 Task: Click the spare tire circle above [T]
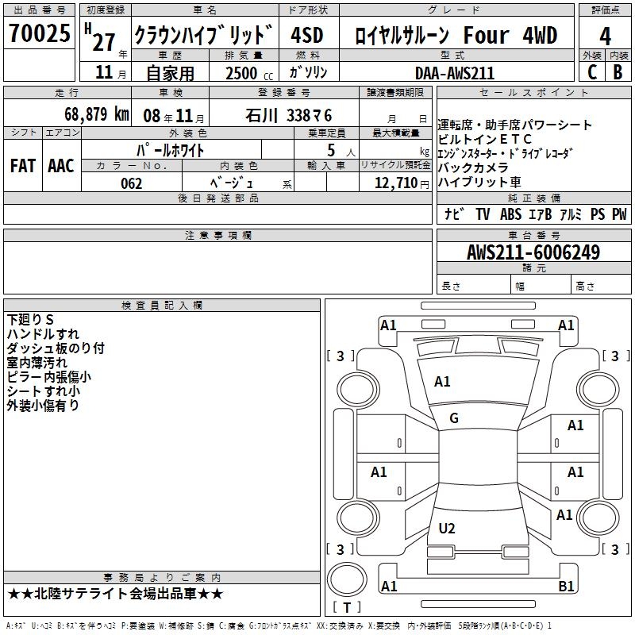point(347,579)
